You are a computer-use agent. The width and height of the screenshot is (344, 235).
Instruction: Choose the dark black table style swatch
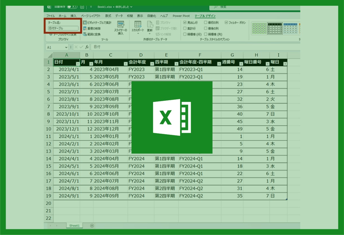tap(275, 28)
